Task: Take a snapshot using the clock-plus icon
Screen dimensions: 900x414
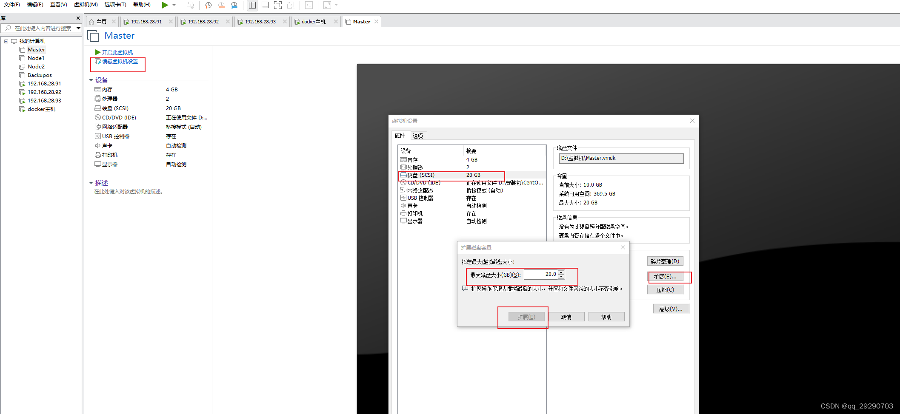Action: pyautogui.click(x=208, y=5)
